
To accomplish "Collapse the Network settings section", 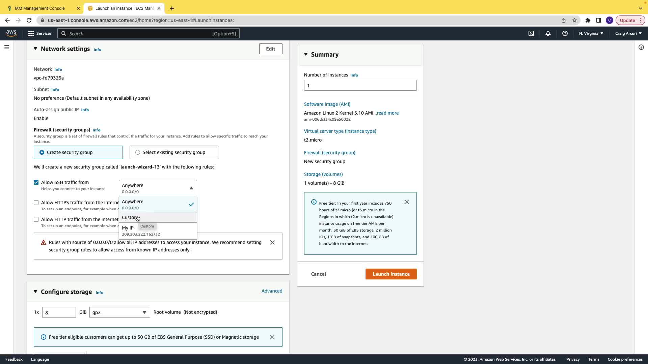I will click(35, 49).
